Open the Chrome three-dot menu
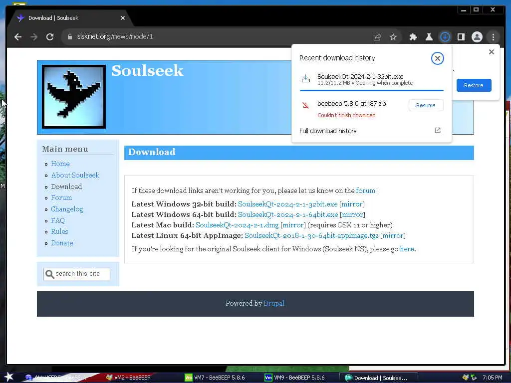 coord(493,37)
